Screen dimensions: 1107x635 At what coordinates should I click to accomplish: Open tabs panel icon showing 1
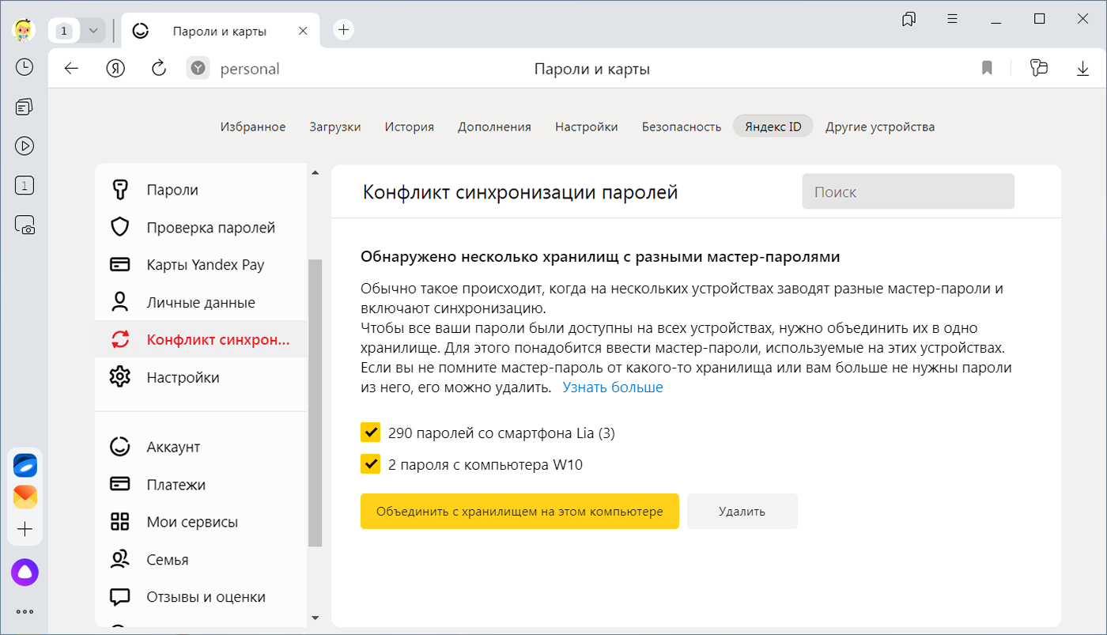(x=25, y=186)
